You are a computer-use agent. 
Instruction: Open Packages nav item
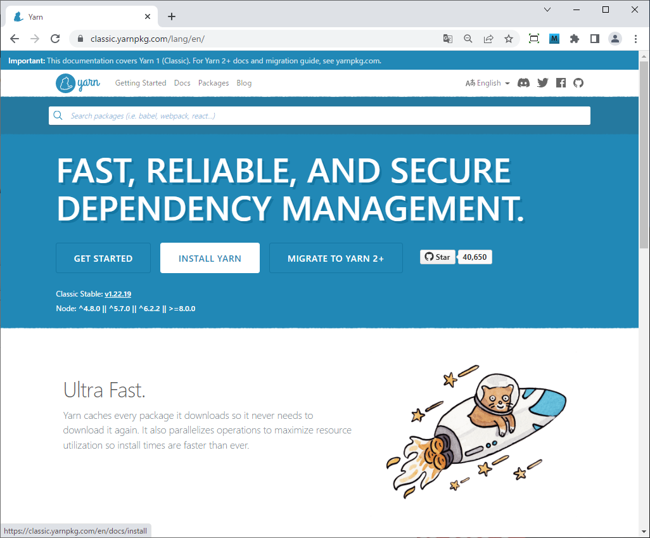pyautogui.click(x=213, y=83)
